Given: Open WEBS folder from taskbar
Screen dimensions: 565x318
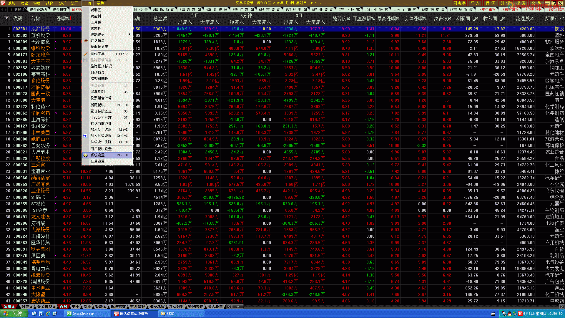Looking at the screenshot, I should pyautogui.click(x=181, y=314).
